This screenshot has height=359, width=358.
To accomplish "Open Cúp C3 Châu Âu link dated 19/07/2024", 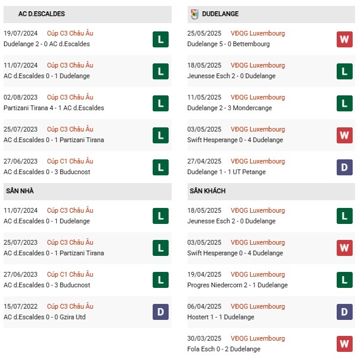I will point(69,34).
